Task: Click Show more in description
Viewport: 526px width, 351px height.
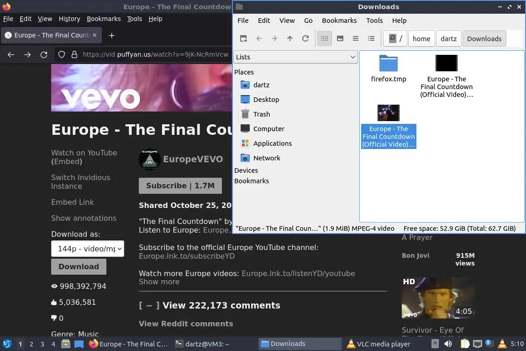Action: click(x=159, y=282)
